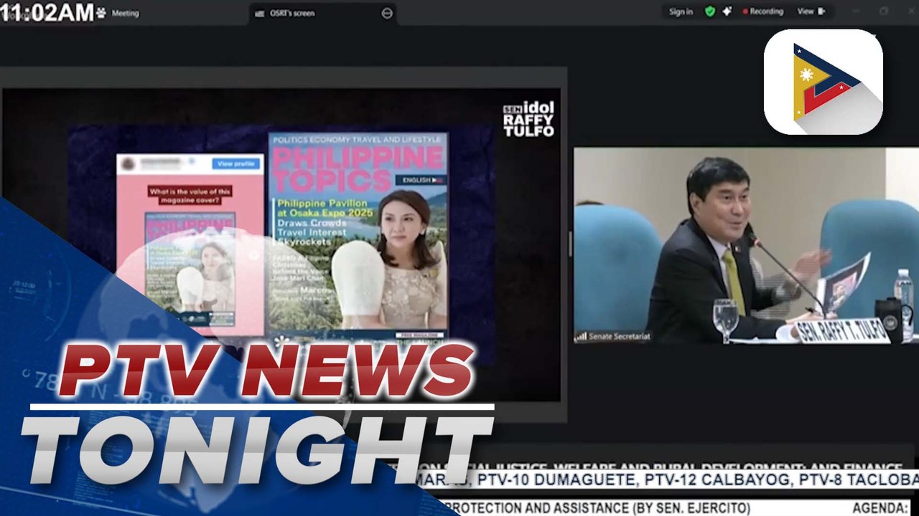The image size is (919, 516).
Task: Click the View profile button in shared post
Action: [235, 164]
